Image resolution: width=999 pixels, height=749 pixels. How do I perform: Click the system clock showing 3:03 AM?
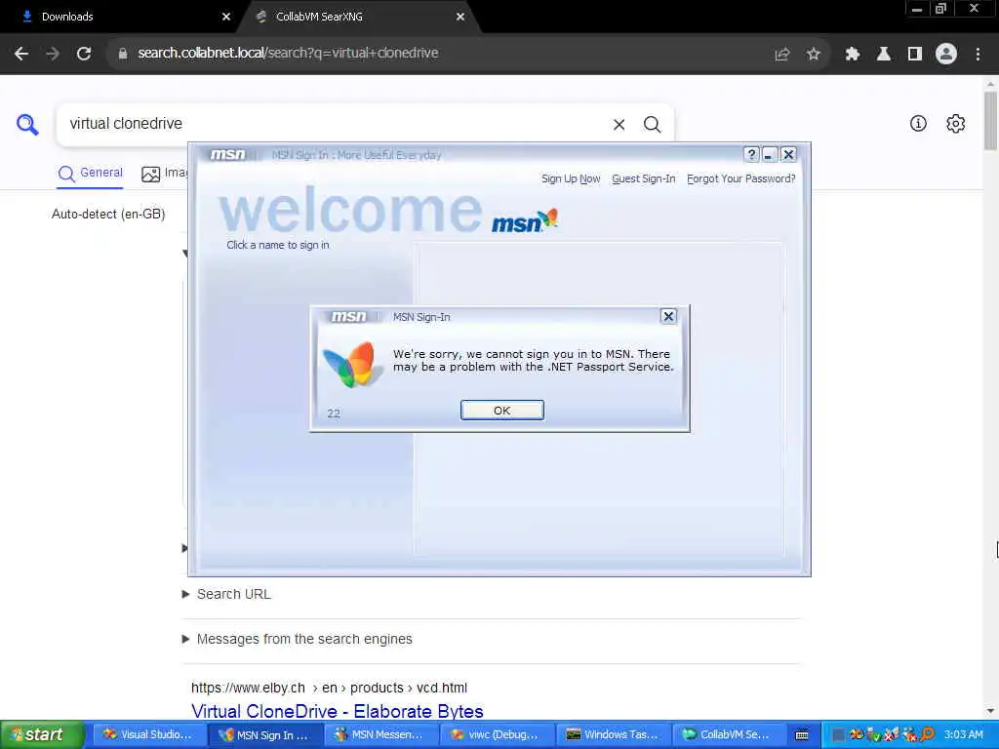click(x=964, y=734)
